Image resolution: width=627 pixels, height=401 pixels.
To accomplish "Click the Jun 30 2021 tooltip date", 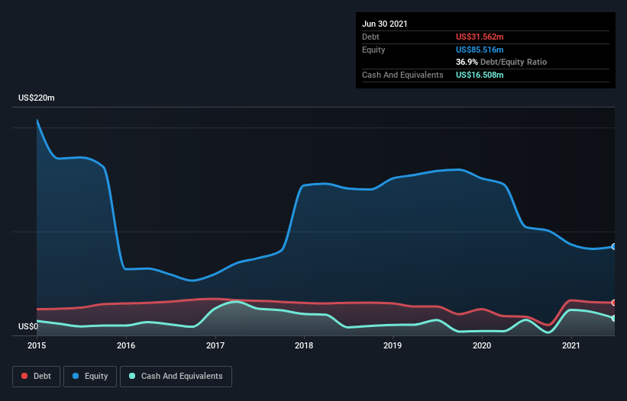I will tap(385, 24).
